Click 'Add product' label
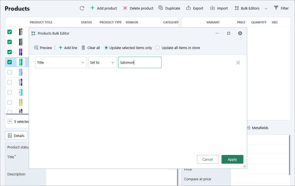Viewport: 295px width, 186px height. click(107, 8)
